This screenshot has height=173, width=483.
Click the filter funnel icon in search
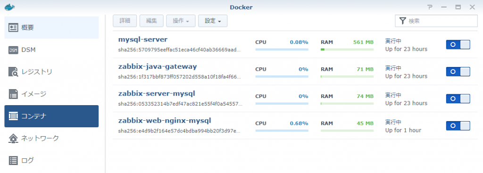point(403,21)
